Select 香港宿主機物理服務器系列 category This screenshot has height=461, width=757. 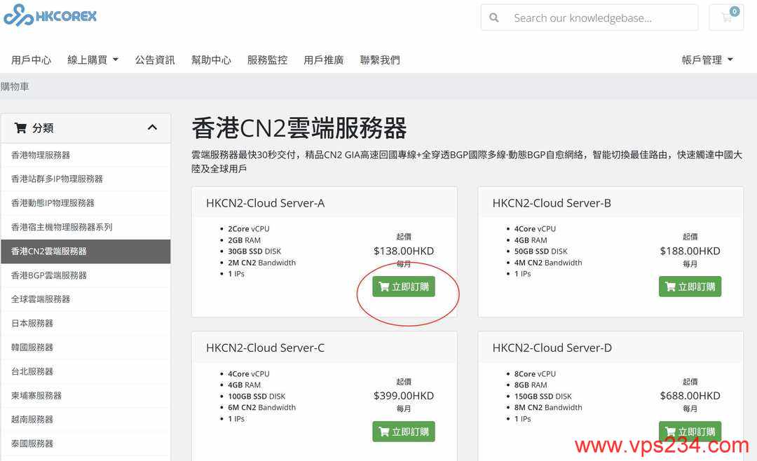(86, 227)
